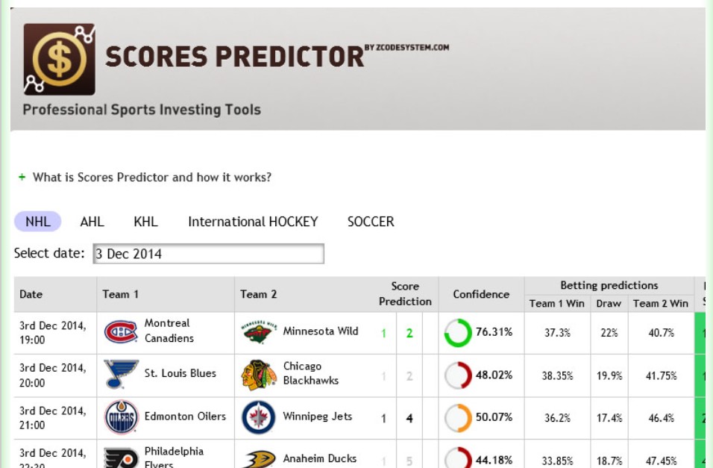
Task: Open the KHL league tab
Action: [145, 222]
